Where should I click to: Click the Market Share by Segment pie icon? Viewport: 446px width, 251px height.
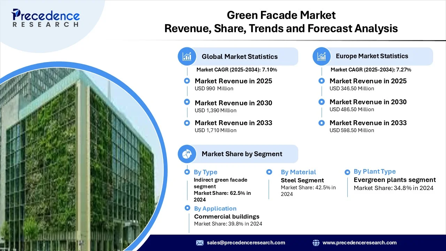tap(187, 154)
